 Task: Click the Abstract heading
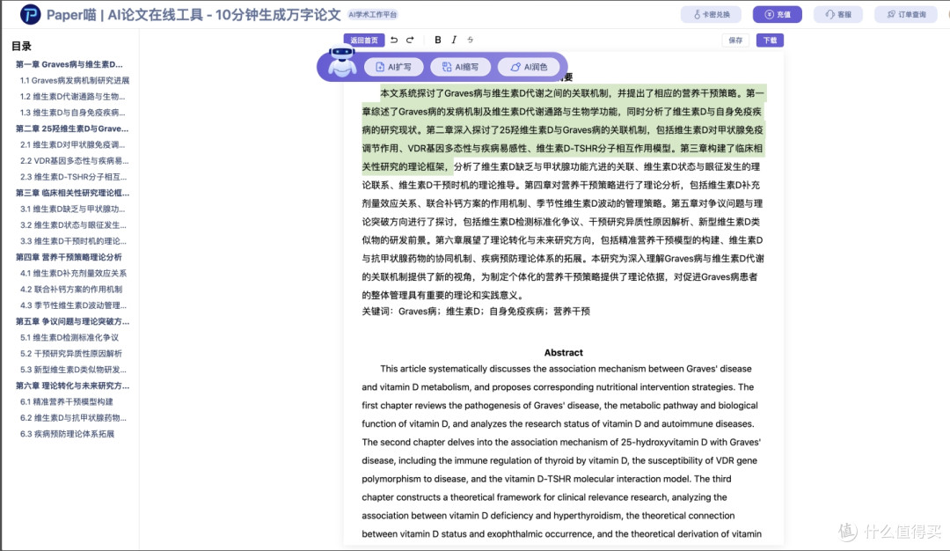tap(564, 353)
